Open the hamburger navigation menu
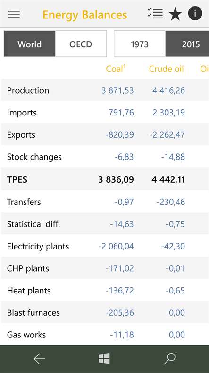Viewport: 209px width, 373px height. [x=14, y=15]
